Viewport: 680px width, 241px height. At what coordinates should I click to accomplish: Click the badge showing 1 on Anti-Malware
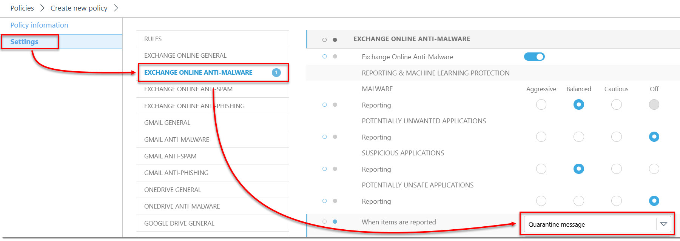pyautogui.click(x=276, y=72)
